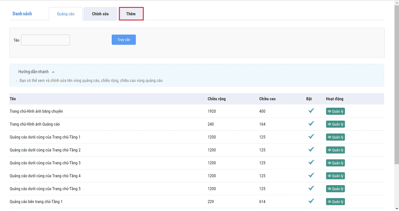The image size is (399, 211).
Task: Select the Quảng cáo tab
Action: point(66,14)
